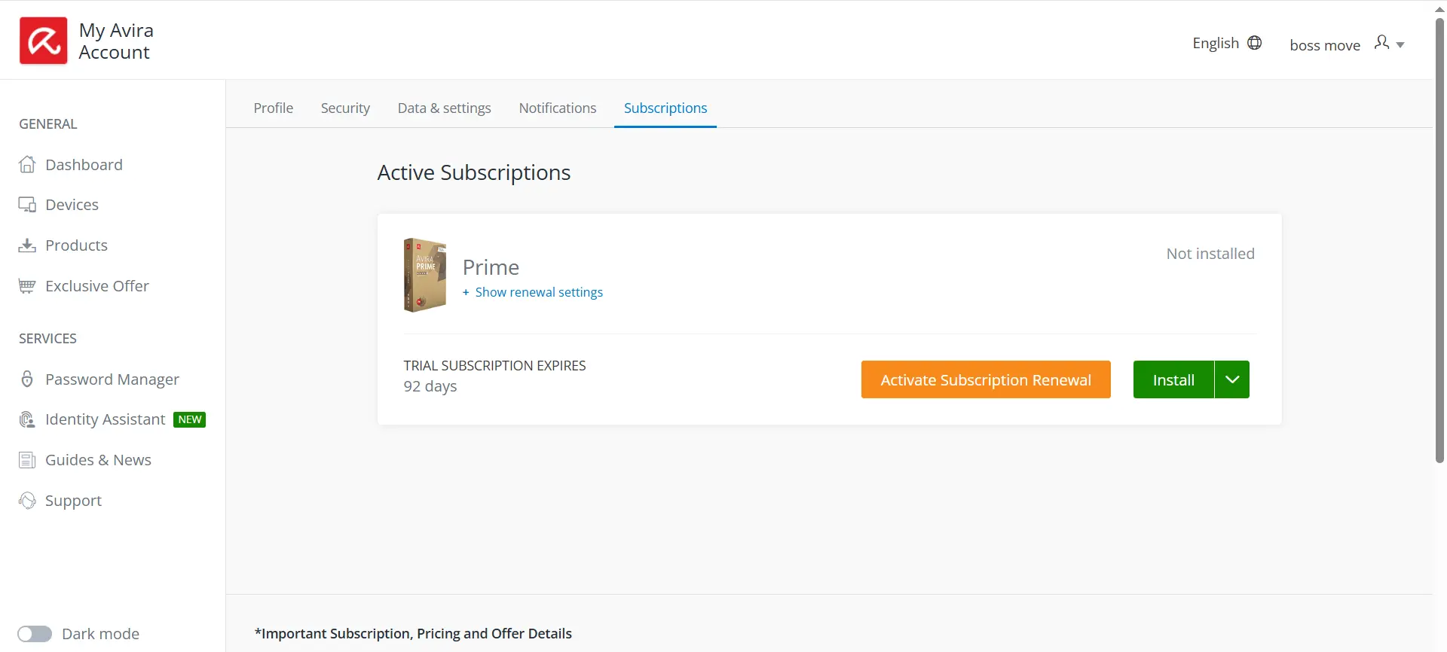Switch to the Profile tab
The height and width of the screenshot is (652, 1447).
click(x=274, y=108)
